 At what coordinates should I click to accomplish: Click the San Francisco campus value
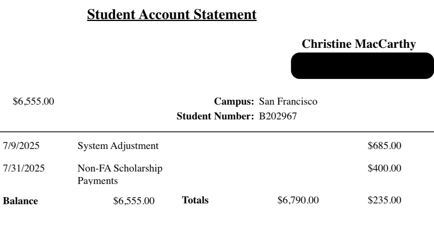pos(288,101)
